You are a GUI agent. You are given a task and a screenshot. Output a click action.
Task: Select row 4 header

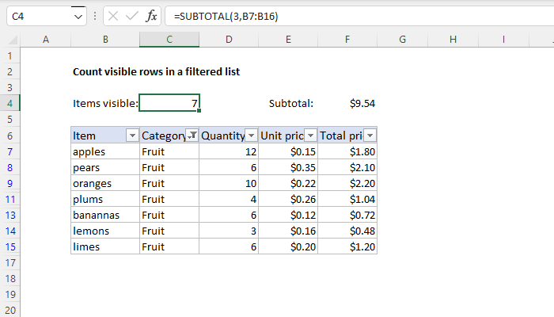click(x=9, y=103)
